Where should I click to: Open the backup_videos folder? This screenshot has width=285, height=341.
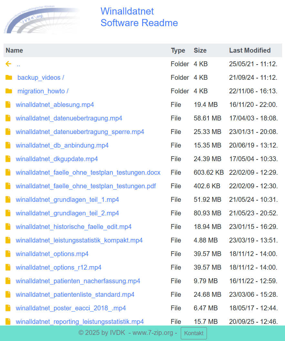click(x=40, y=77)
